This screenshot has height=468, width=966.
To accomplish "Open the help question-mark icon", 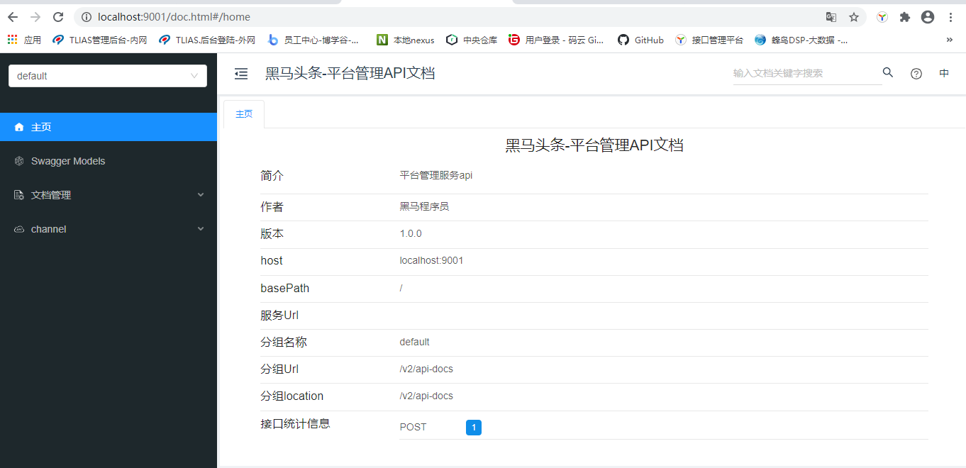I will point(916,74).
